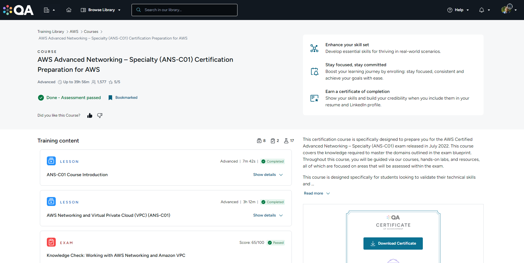Click Download Certificate button
The height and width of the screenshot is (263, 524).
coord(393,244)
